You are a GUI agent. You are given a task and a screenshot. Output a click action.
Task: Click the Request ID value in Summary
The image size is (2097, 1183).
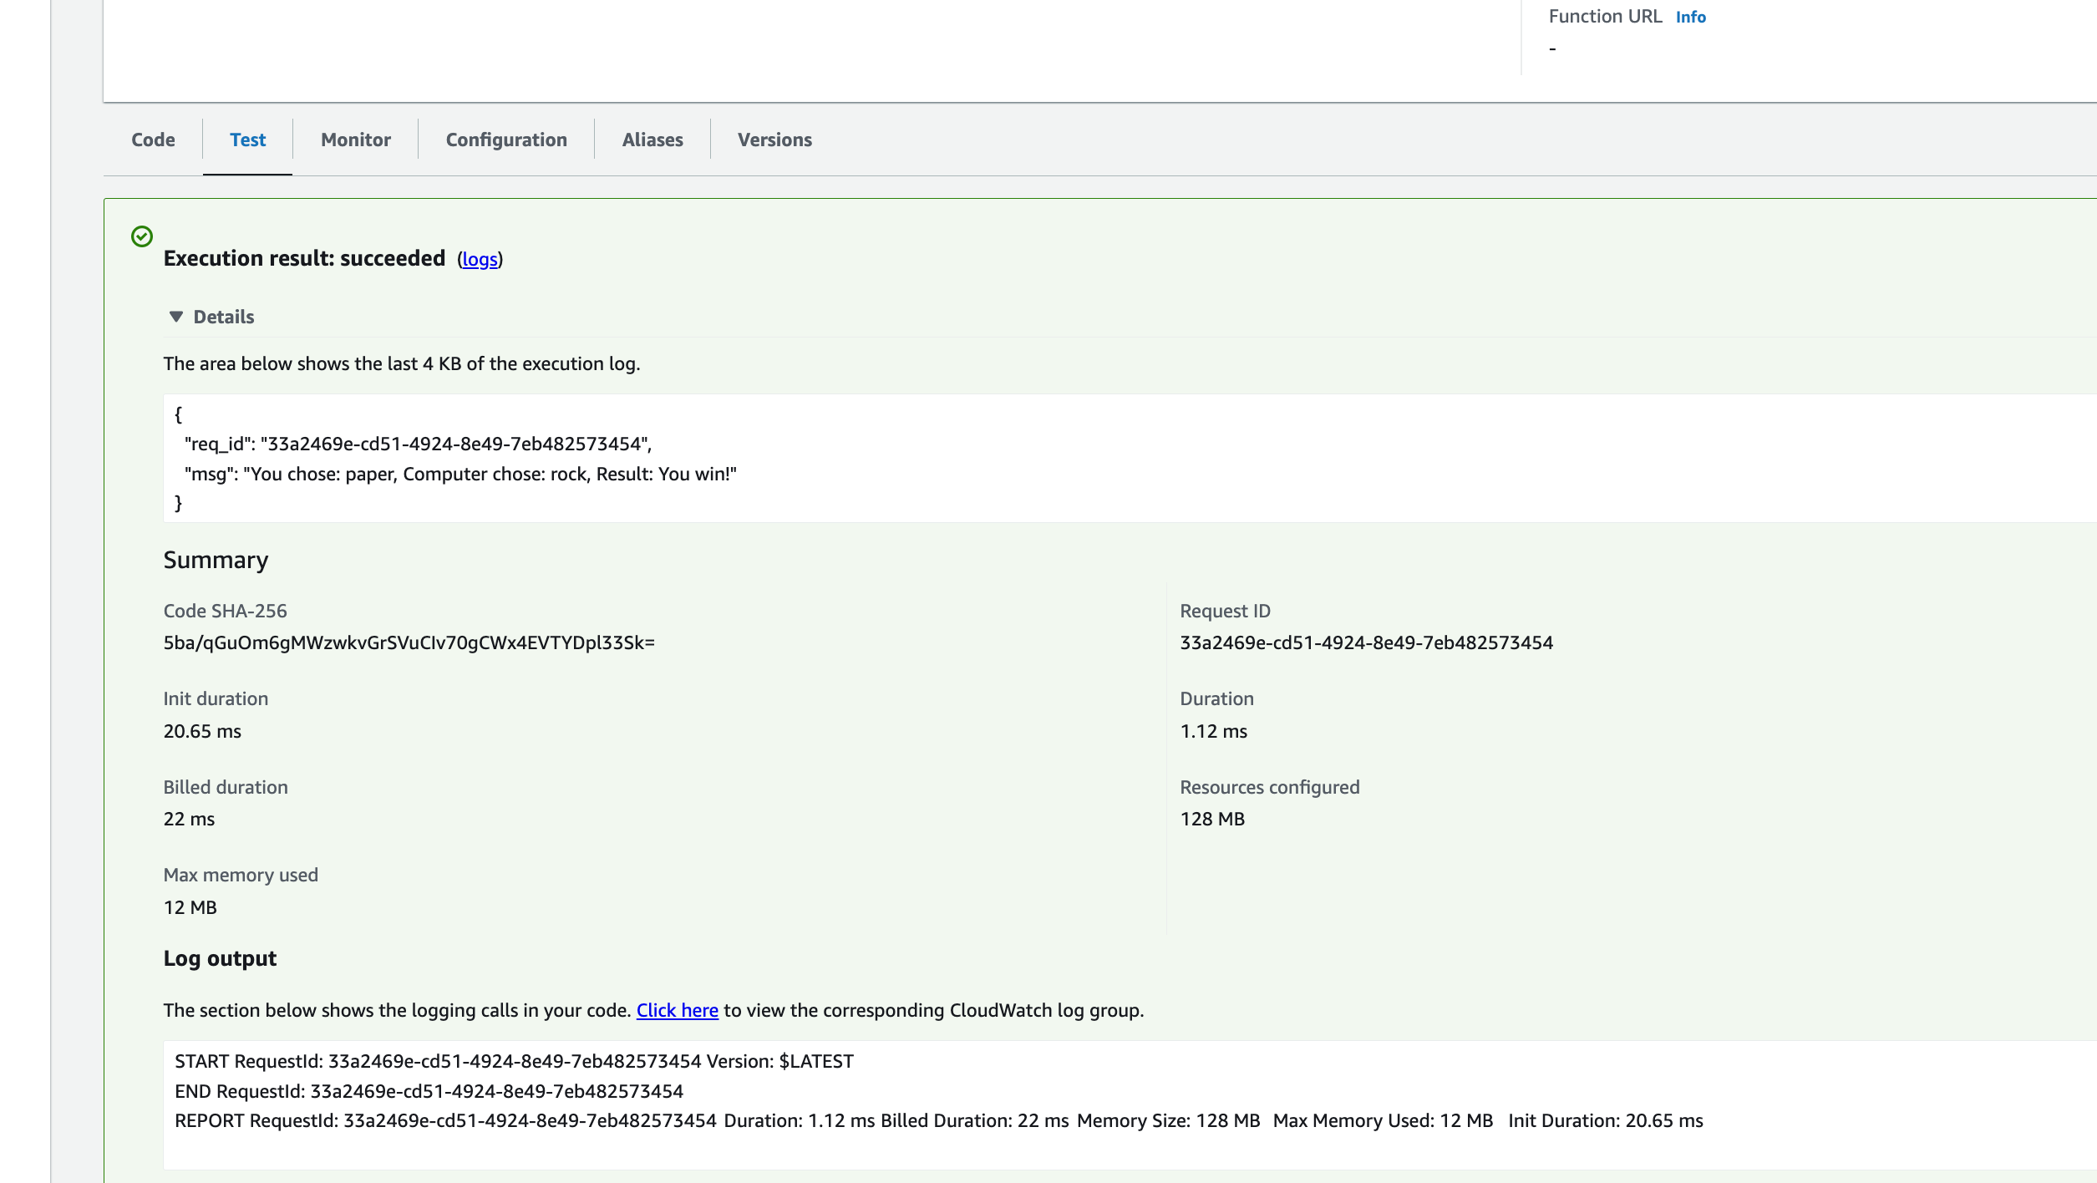[1366, 642]
